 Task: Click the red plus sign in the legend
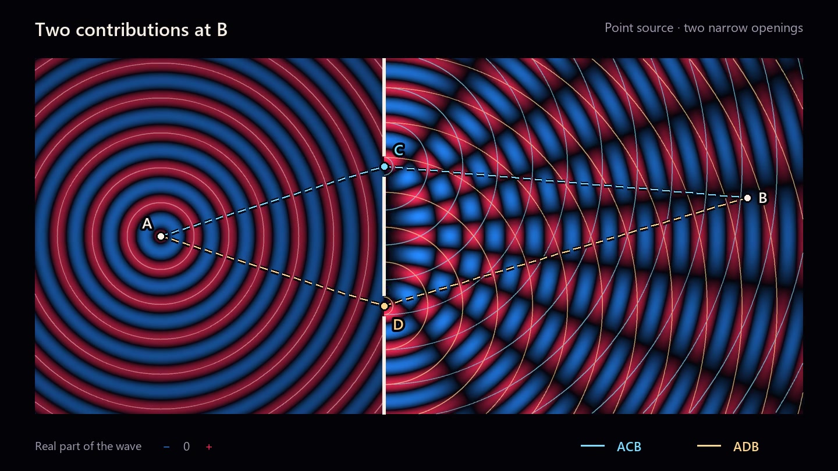coord(209,447)
